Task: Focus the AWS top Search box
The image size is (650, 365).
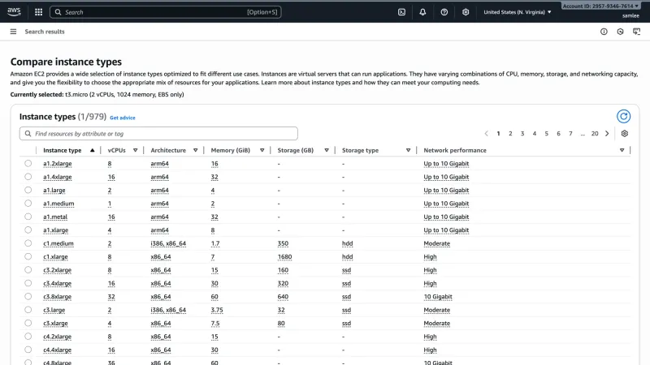Action: coord(166,12)
